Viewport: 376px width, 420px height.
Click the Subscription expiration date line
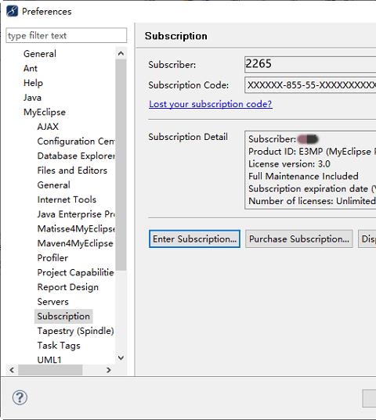(x=313, y=188)
